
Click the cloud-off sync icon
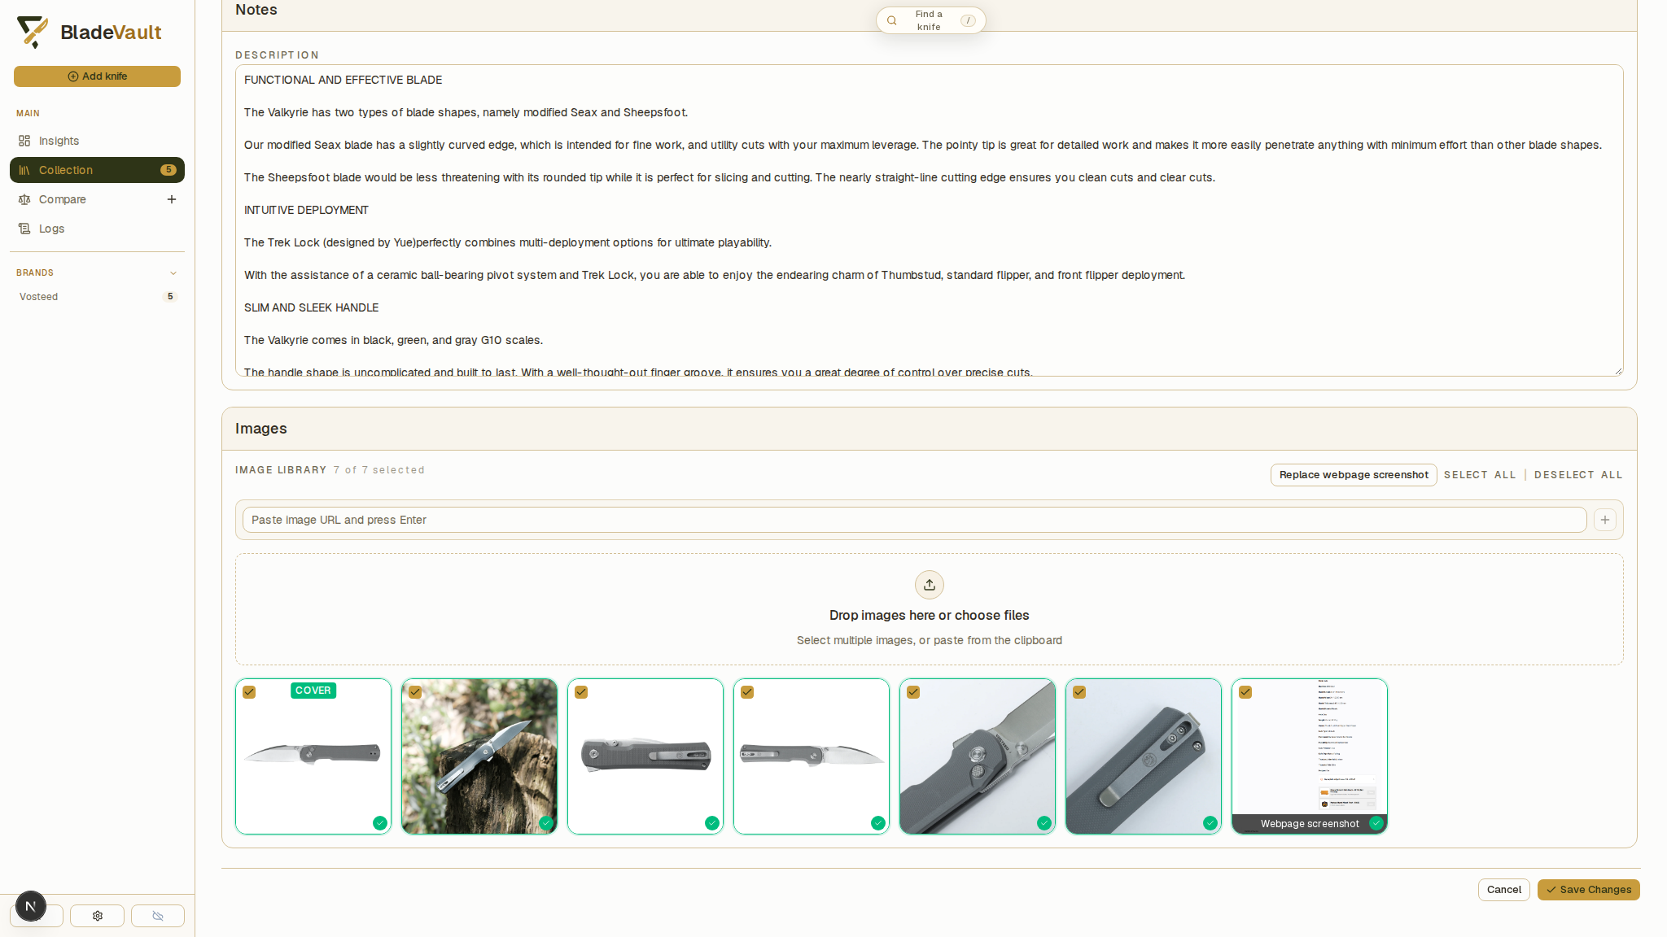tap(158, 916)
